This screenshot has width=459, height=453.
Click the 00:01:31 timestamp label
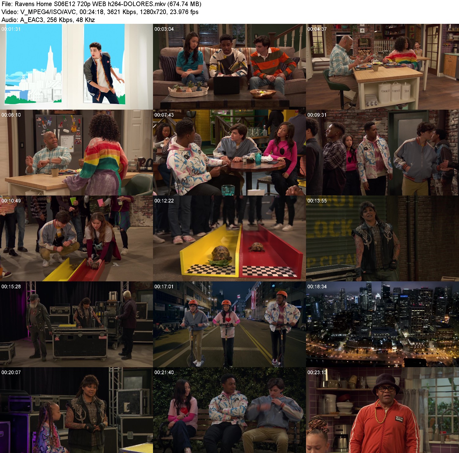pyautogui.click(x=11, y=29)
